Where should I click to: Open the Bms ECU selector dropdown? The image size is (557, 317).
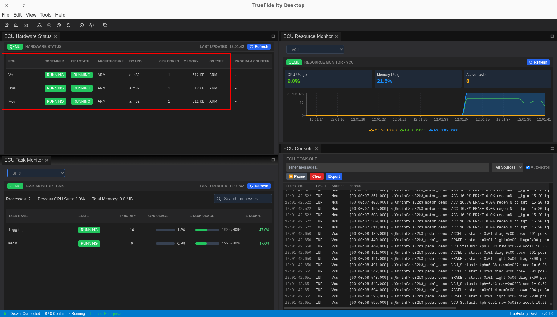click(x=36, y=173)
